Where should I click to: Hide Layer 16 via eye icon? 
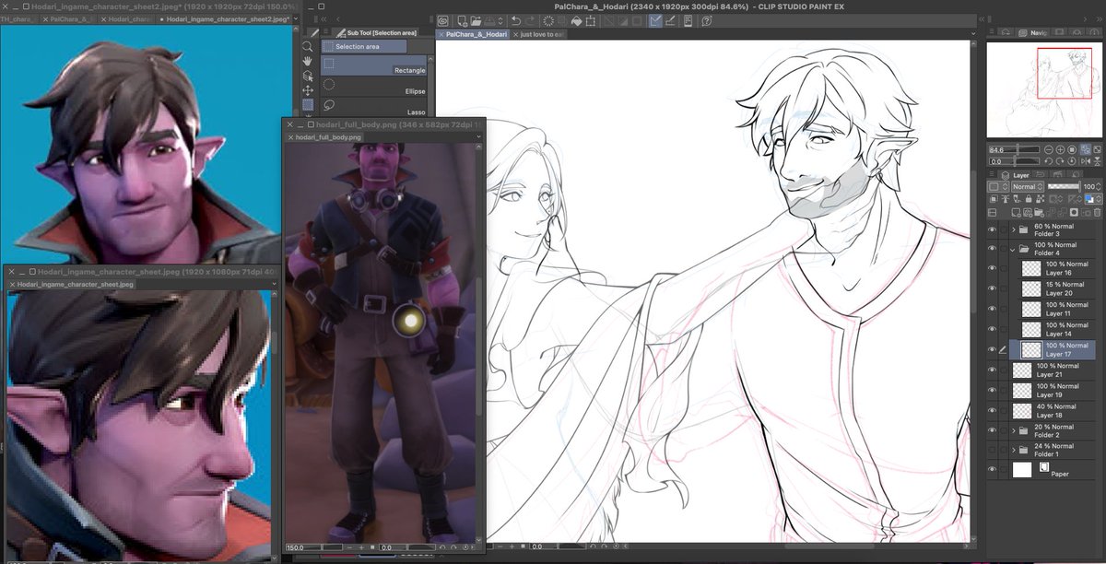coord(993,267)
